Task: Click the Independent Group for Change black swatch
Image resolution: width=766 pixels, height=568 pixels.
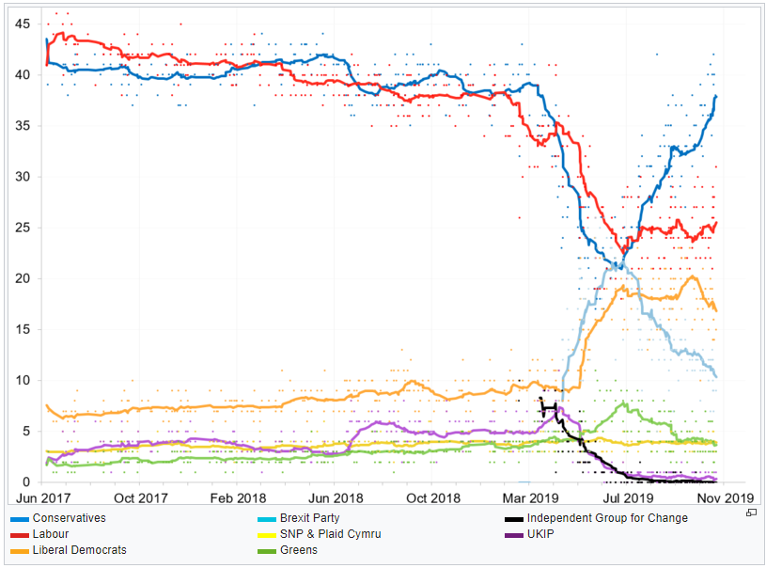Action: pyautogui.click(x=513, y=518)
